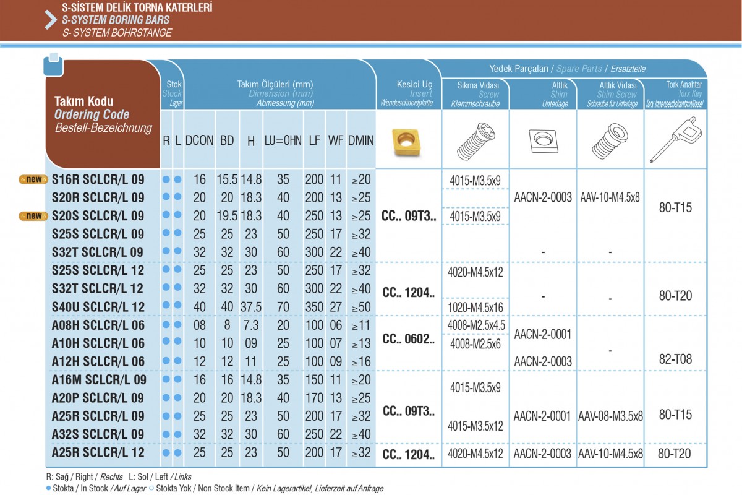742x495 pixels.
Task: Click the Takım Kodu header
Action: click(83, 101)
